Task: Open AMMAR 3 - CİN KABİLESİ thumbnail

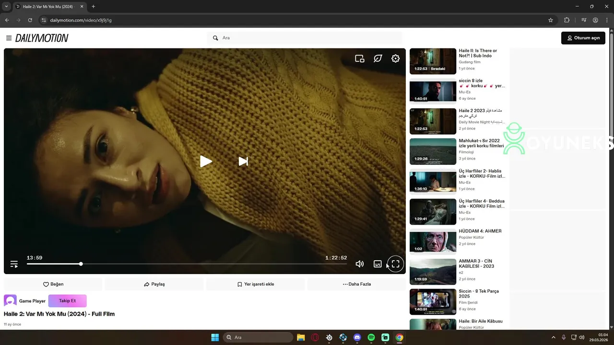Action: point(433,272)
